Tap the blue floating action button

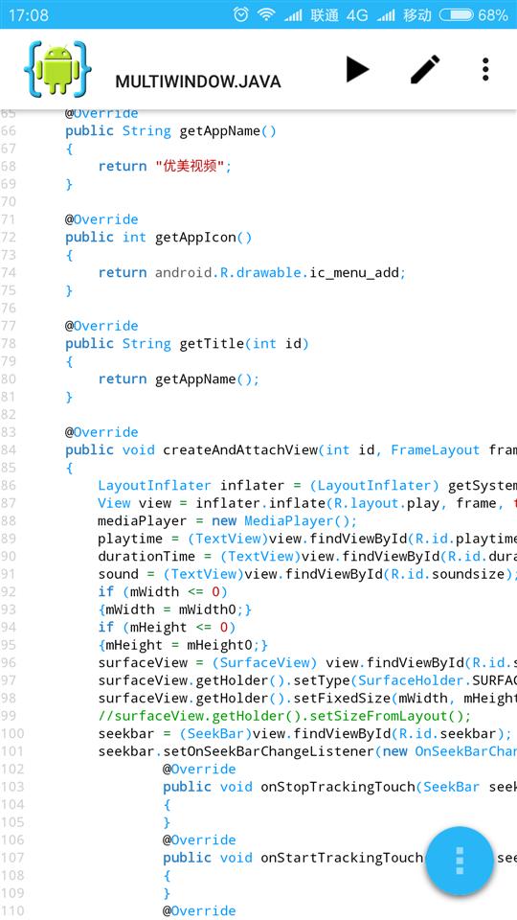(x=460, y=861)
